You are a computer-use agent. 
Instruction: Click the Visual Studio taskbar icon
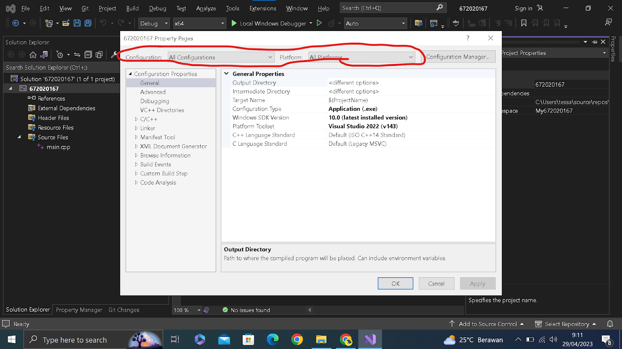pyautogui.click(x=370, y=340)
